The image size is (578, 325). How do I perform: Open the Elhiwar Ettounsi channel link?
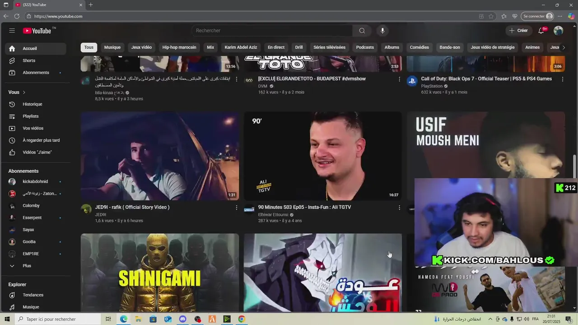point(273,215)
